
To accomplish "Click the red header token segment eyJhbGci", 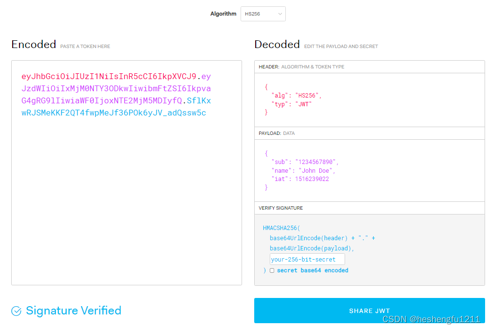I will click(109, 76).
